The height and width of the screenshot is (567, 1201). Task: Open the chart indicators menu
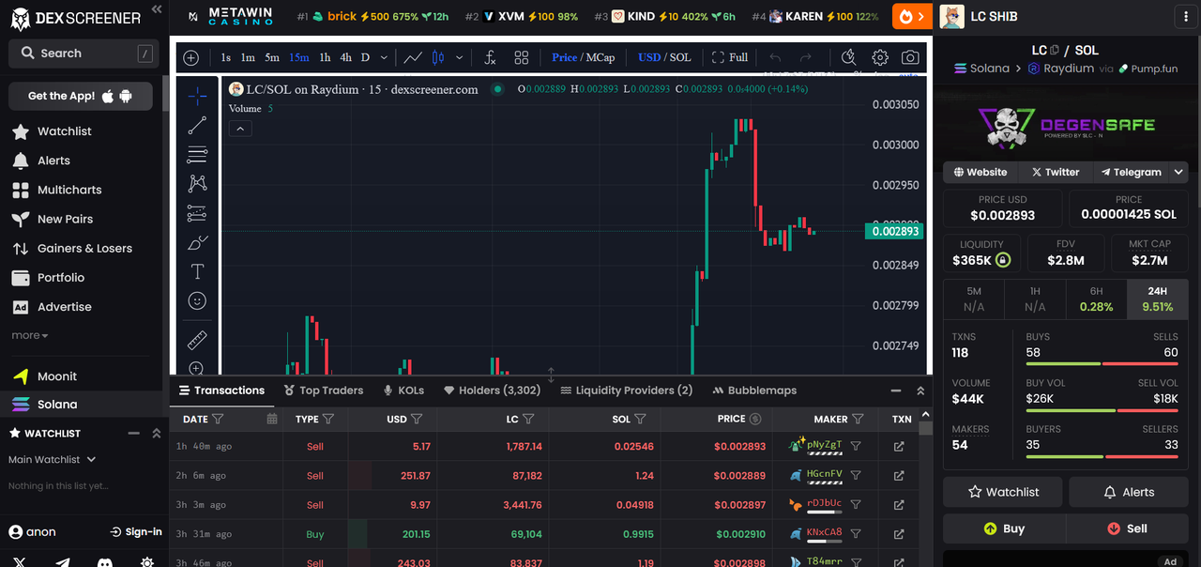pyautogui.click(x=490, y=57)
